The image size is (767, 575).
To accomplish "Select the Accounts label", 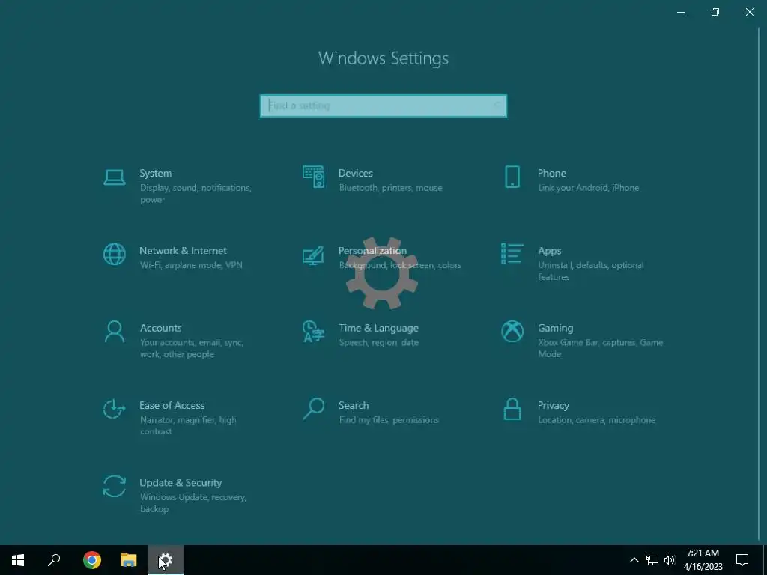I will [160, 328].
